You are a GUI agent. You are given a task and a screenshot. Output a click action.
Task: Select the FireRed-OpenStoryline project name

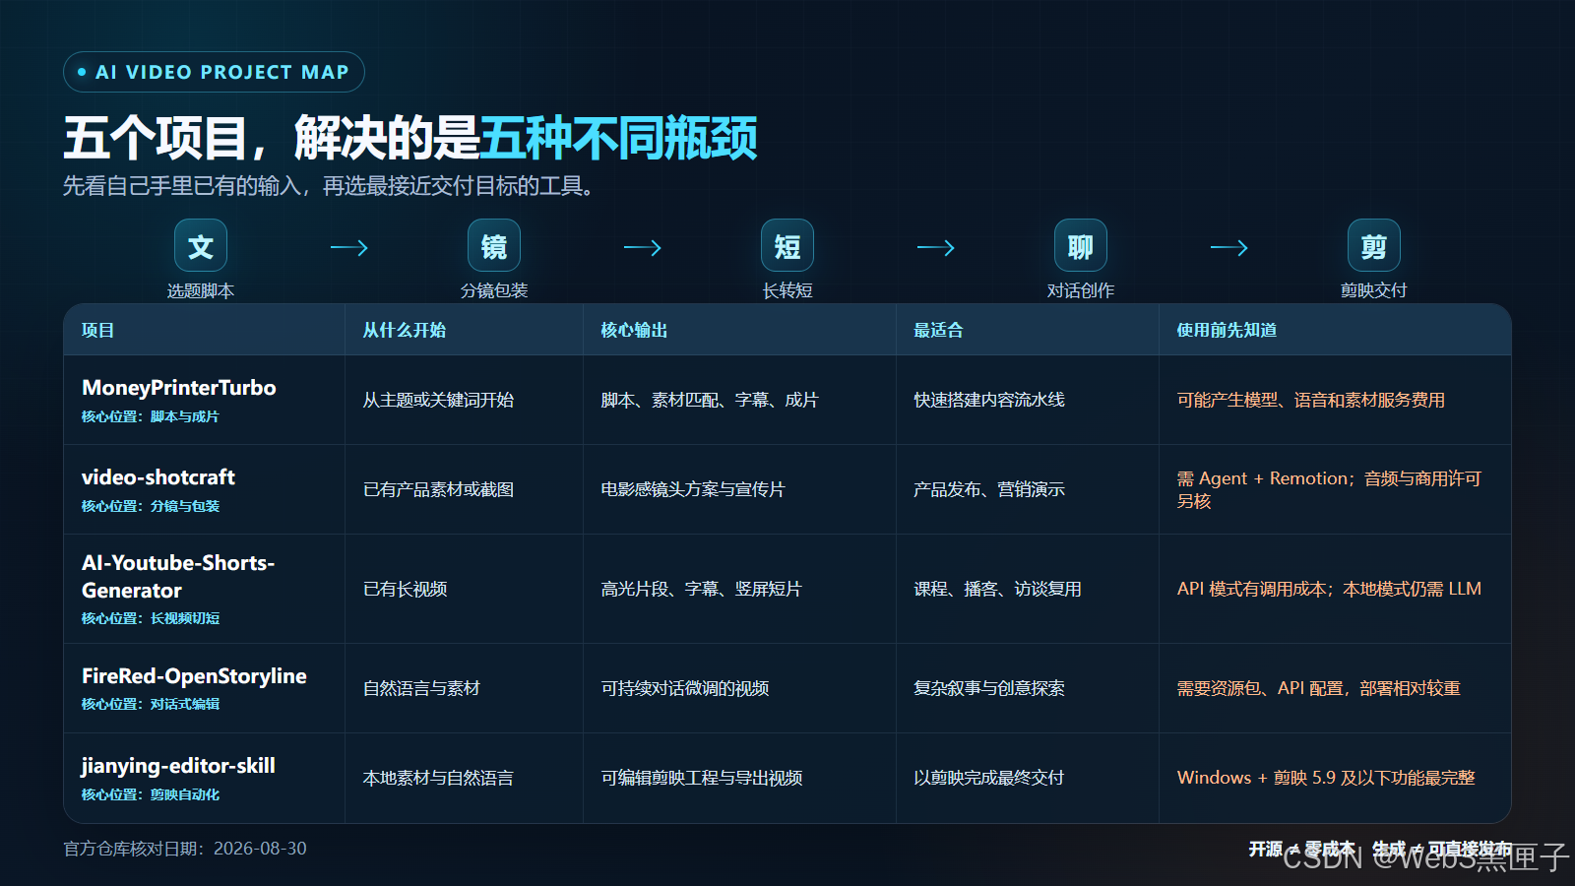(x=194, y=676)
